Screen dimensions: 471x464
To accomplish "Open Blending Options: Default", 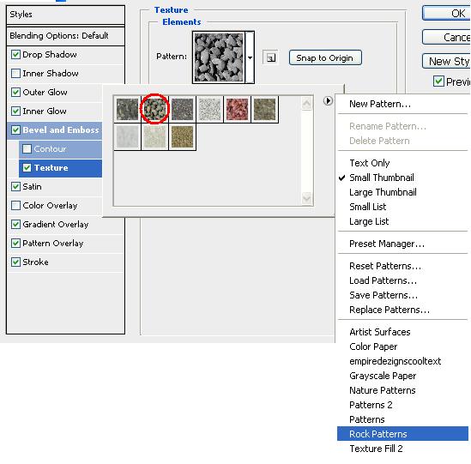I will 65,36.
